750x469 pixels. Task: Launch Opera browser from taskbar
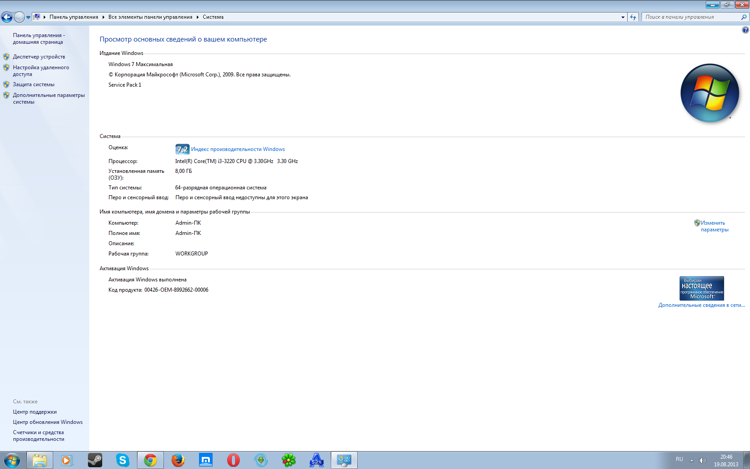coord(233,460)
